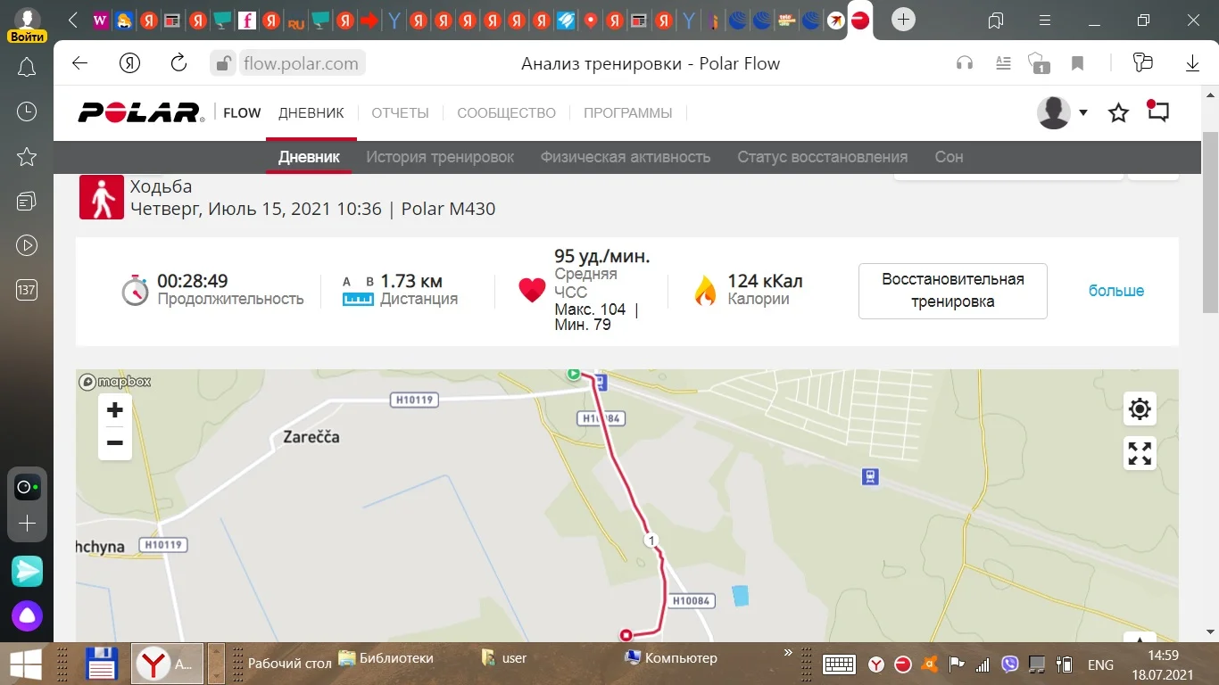Image resolution: width=1219 pixels, height=685 pixels.
Task: Click the mapbox logo on the map
Action: (115, 382)
